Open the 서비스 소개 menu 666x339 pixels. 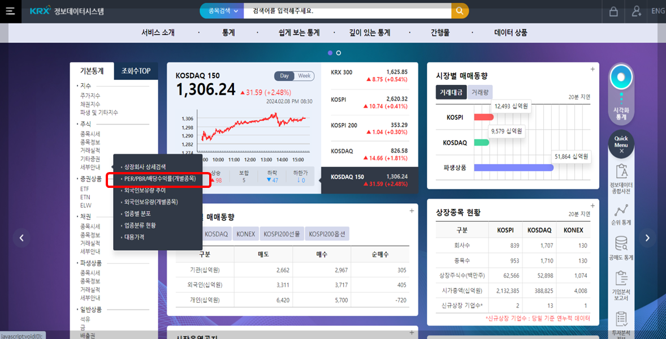click(x=158, y=33)
